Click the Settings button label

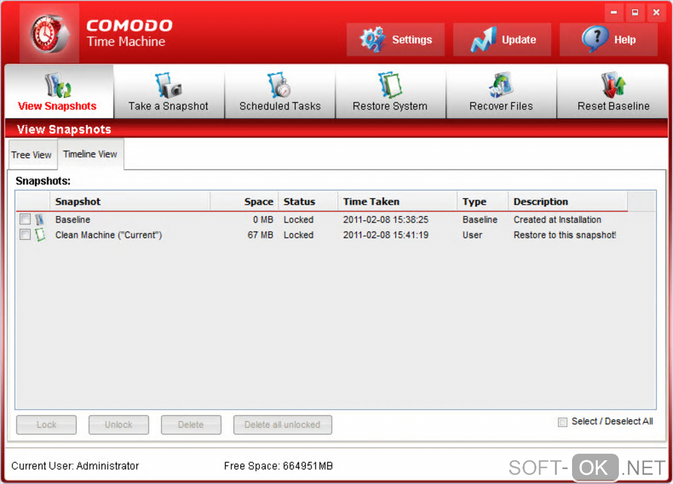(412, 40)
